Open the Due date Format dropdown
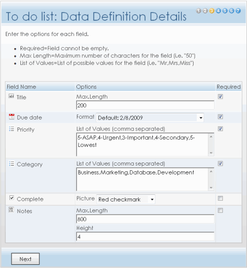The image size is (247, 268). tap(150, 118)
